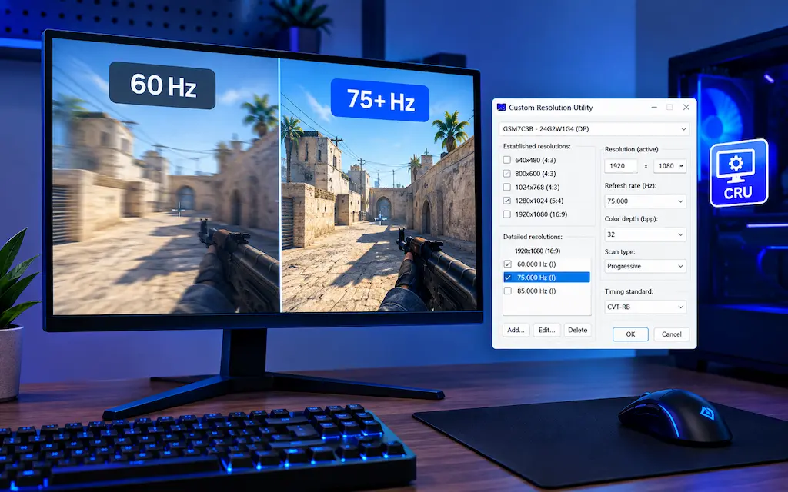788x492 pixels.
Task: Close the Custom Resolution Utility window
Action: 686,108
